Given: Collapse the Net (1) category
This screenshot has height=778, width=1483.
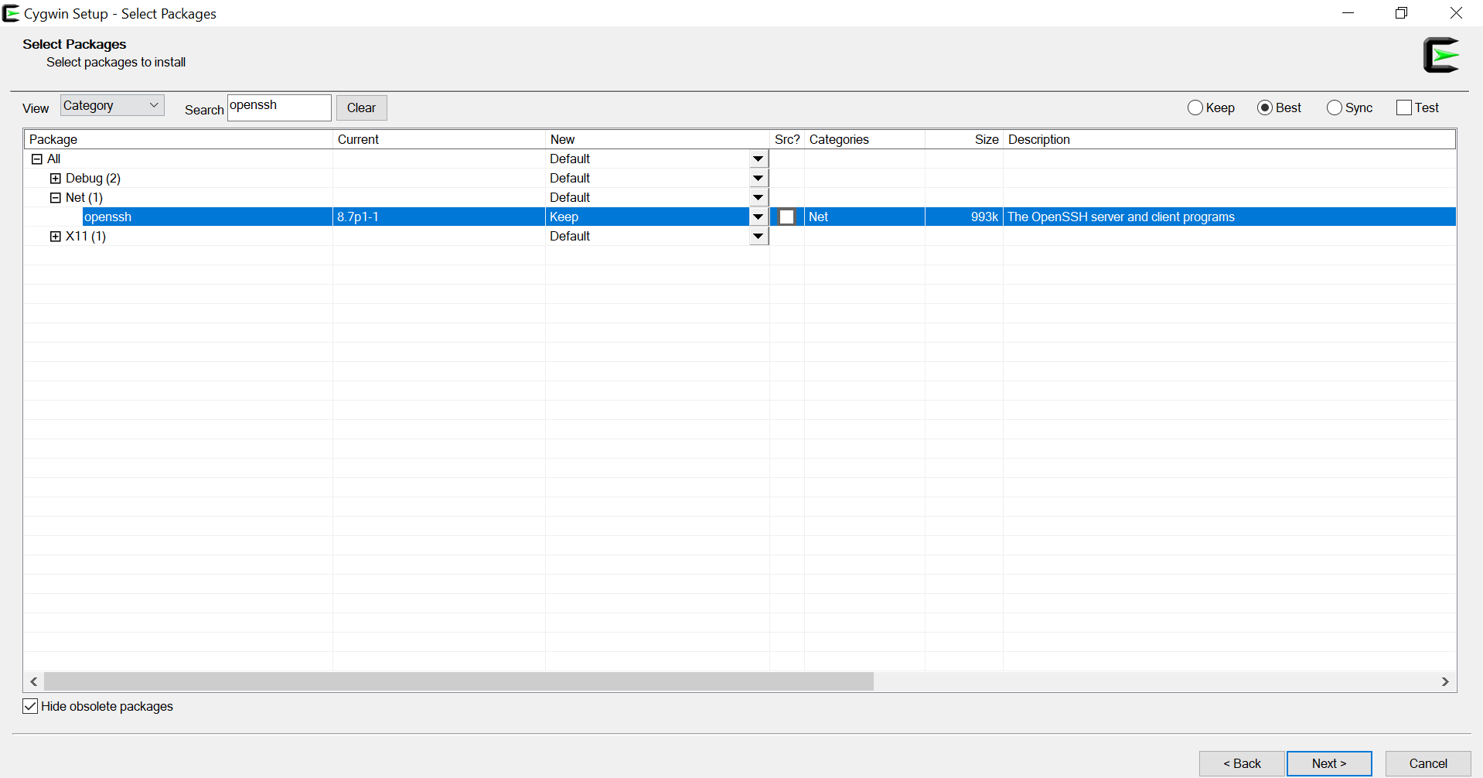Looking at the screenshot, I should click(55, 198).
